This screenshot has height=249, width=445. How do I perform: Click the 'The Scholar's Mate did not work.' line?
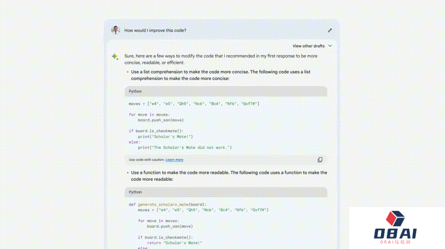[185, 147]
